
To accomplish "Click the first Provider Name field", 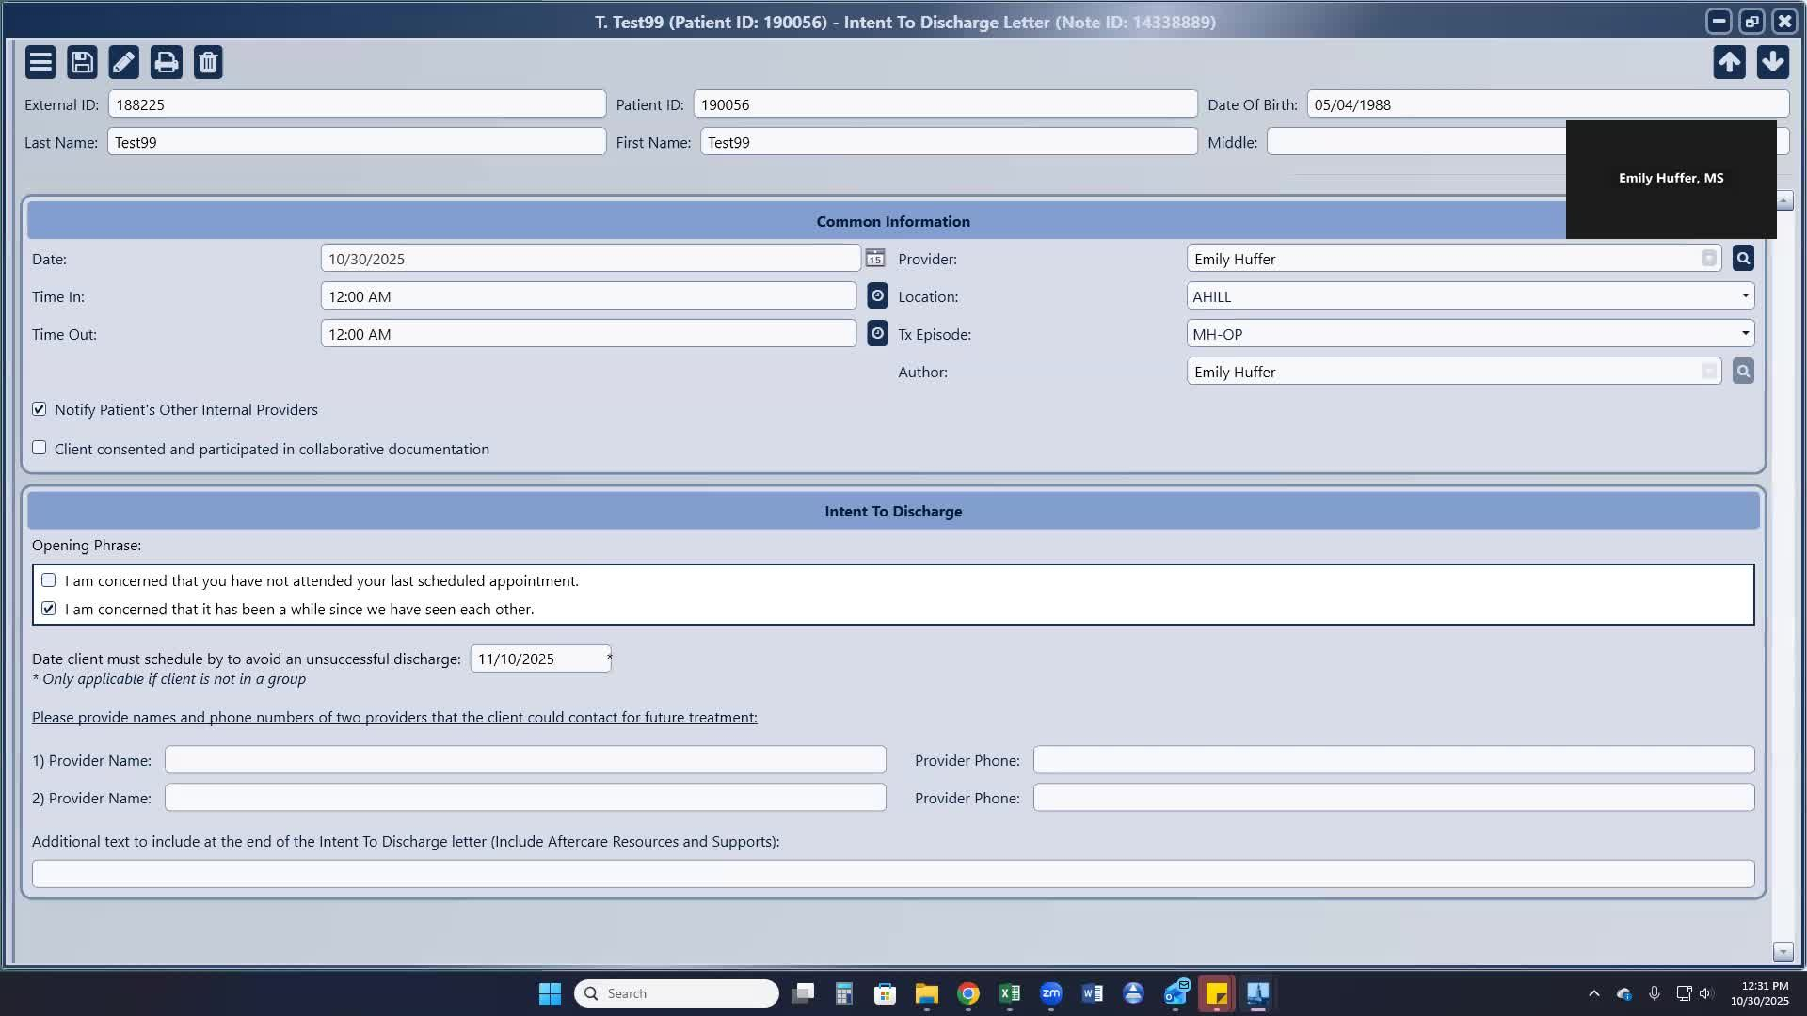I will pos(524,760).
